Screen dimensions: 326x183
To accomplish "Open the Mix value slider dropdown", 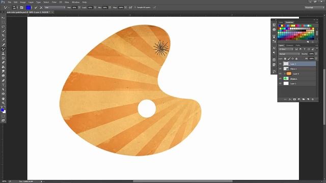I will [x=110, y=8].
